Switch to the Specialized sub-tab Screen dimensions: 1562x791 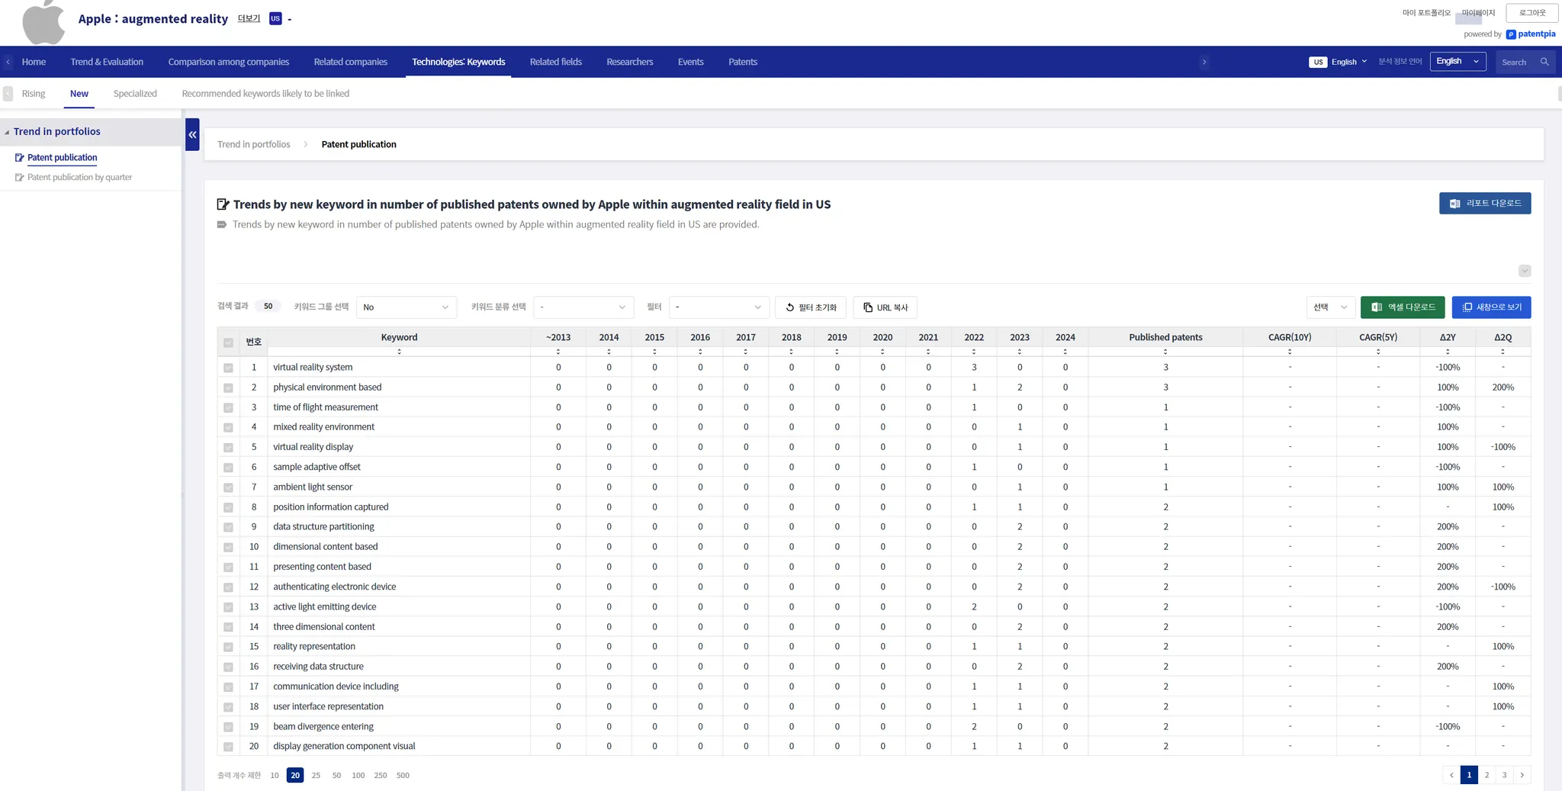point(135,94)
